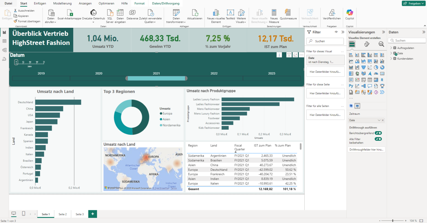Open the format visual paintbrush tab
This screenshot has height=223, width=427.
click(x=367, y=44)
